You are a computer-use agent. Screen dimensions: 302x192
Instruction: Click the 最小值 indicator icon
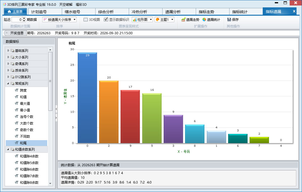tap(16, 110)
